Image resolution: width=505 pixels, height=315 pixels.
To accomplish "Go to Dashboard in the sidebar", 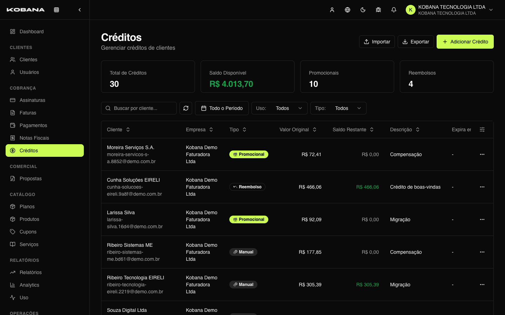I will (45, 31).
